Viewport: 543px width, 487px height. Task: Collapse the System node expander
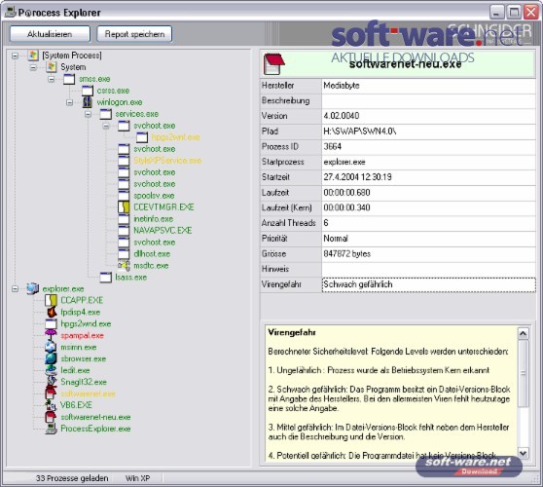[33, 67]
